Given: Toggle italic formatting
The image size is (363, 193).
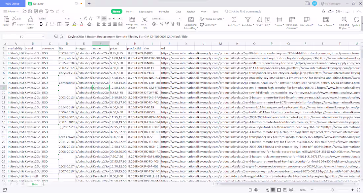Looking at the screenshot, I should pyautogui.click(x=46, y=24).
